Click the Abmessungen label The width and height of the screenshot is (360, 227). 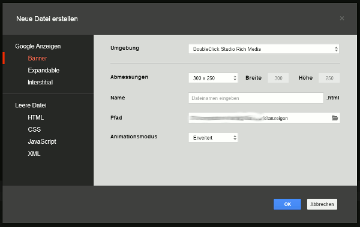pos(129,77)
